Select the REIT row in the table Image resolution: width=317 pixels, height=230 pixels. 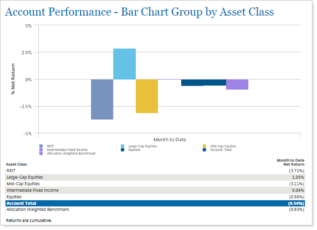click(x=154, y=171)
